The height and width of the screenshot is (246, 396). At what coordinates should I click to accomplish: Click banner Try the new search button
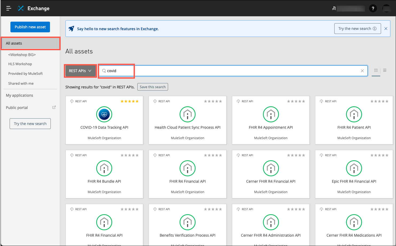pos(358,29)
